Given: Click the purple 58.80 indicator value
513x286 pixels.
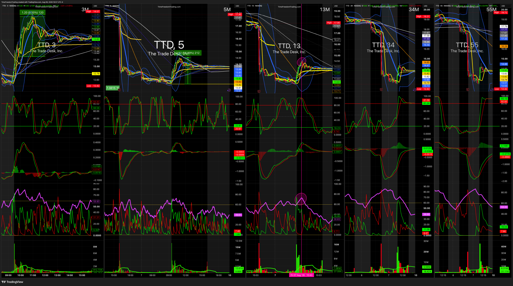Looking at the screenshot, I should 96,202.
